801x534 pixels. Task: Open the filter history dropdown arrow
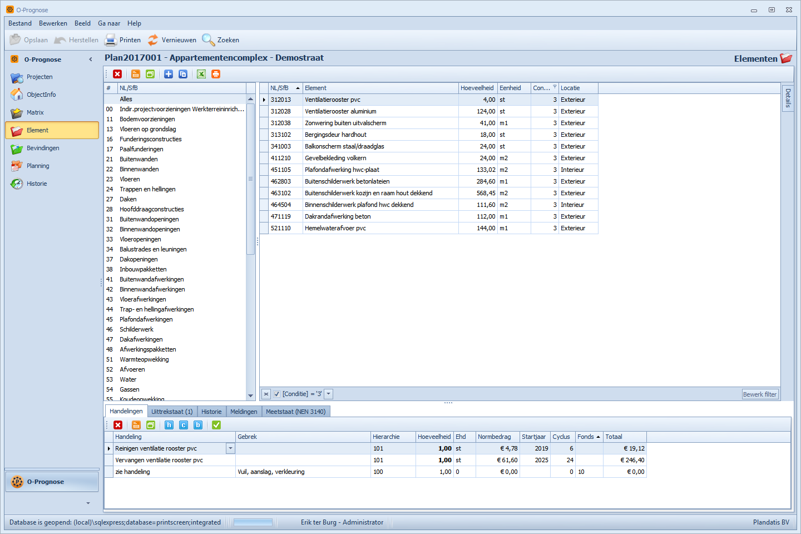point(329,394)
